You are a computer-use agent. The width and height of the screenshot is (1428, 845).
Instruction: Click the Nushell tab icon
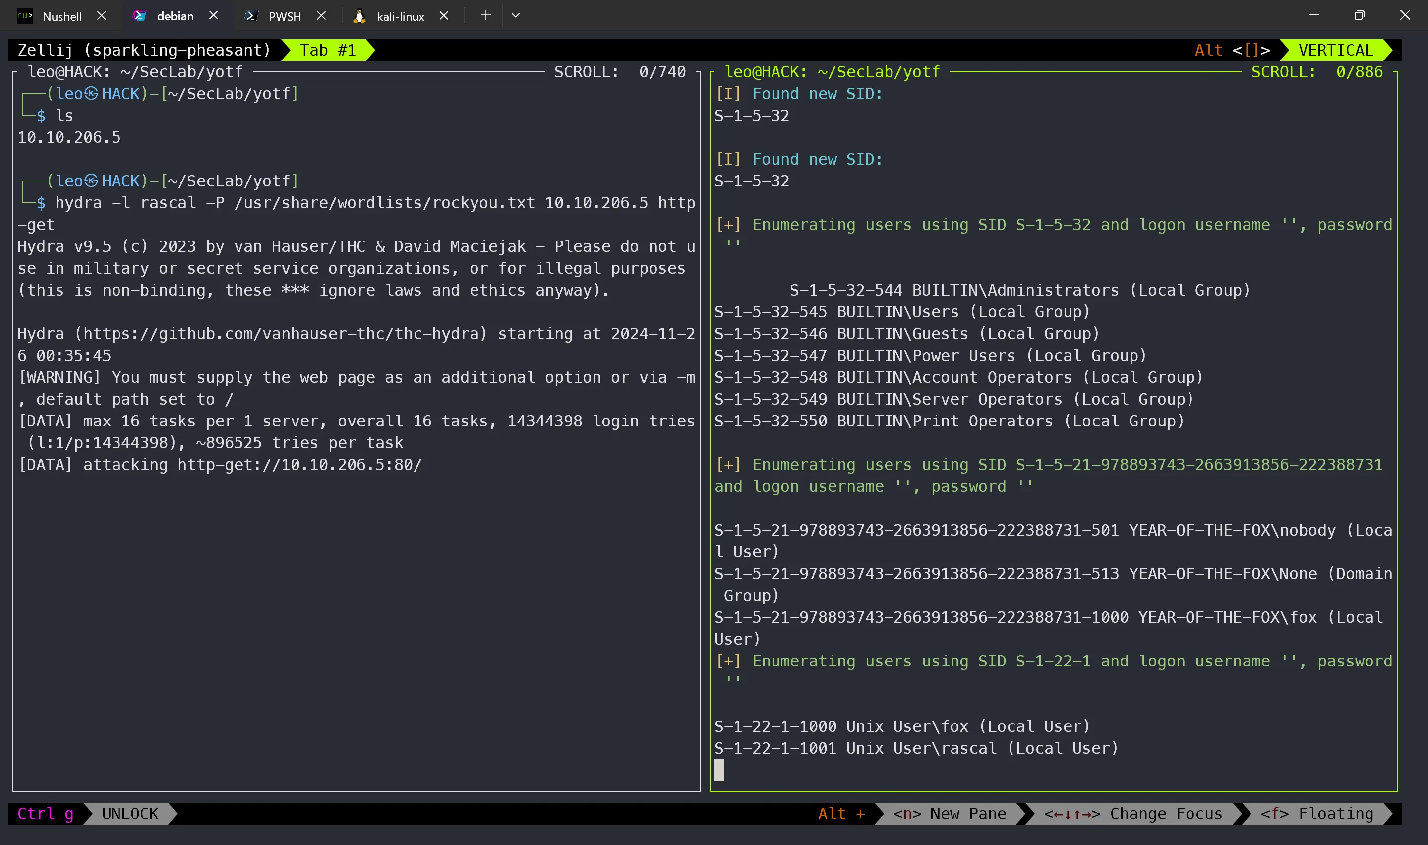(24, 16)
